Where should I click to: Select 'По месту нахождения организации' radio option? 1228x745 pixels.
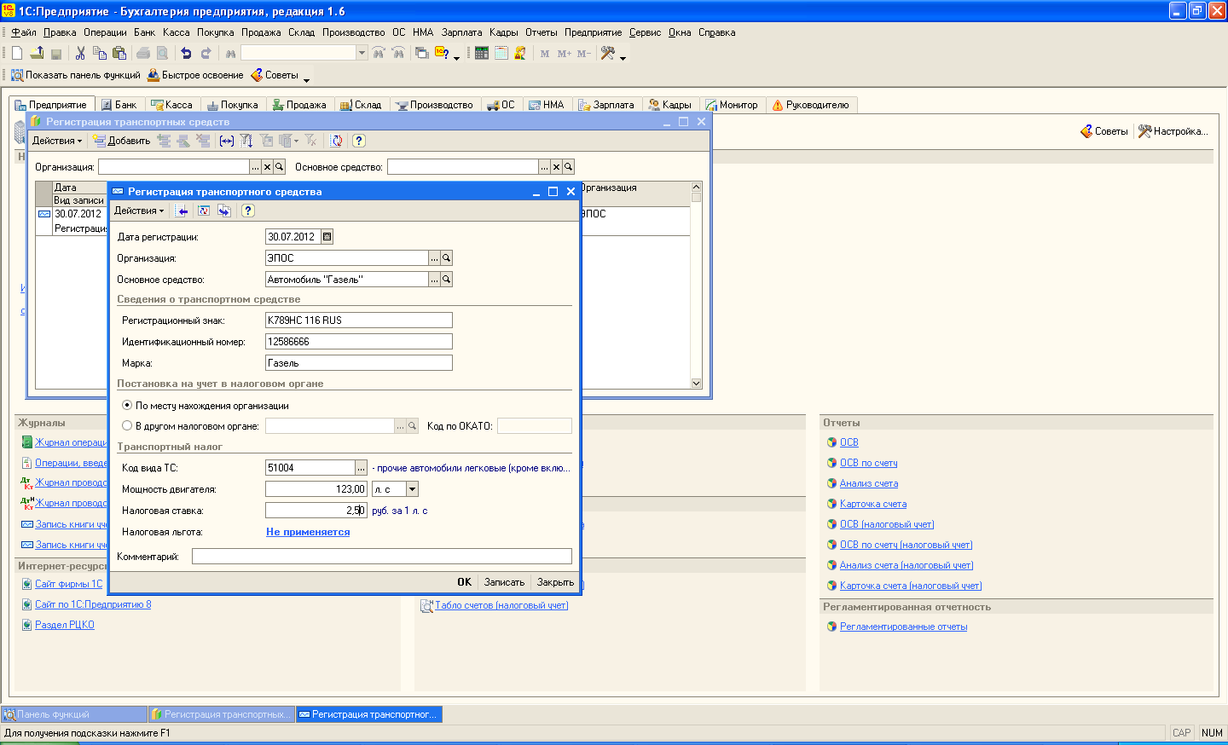coord(127,406)
